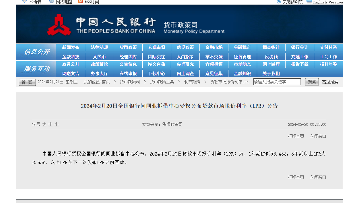Open the 办事大厅 menu
Screen dimensions: 355x203
tap(99, 73)
